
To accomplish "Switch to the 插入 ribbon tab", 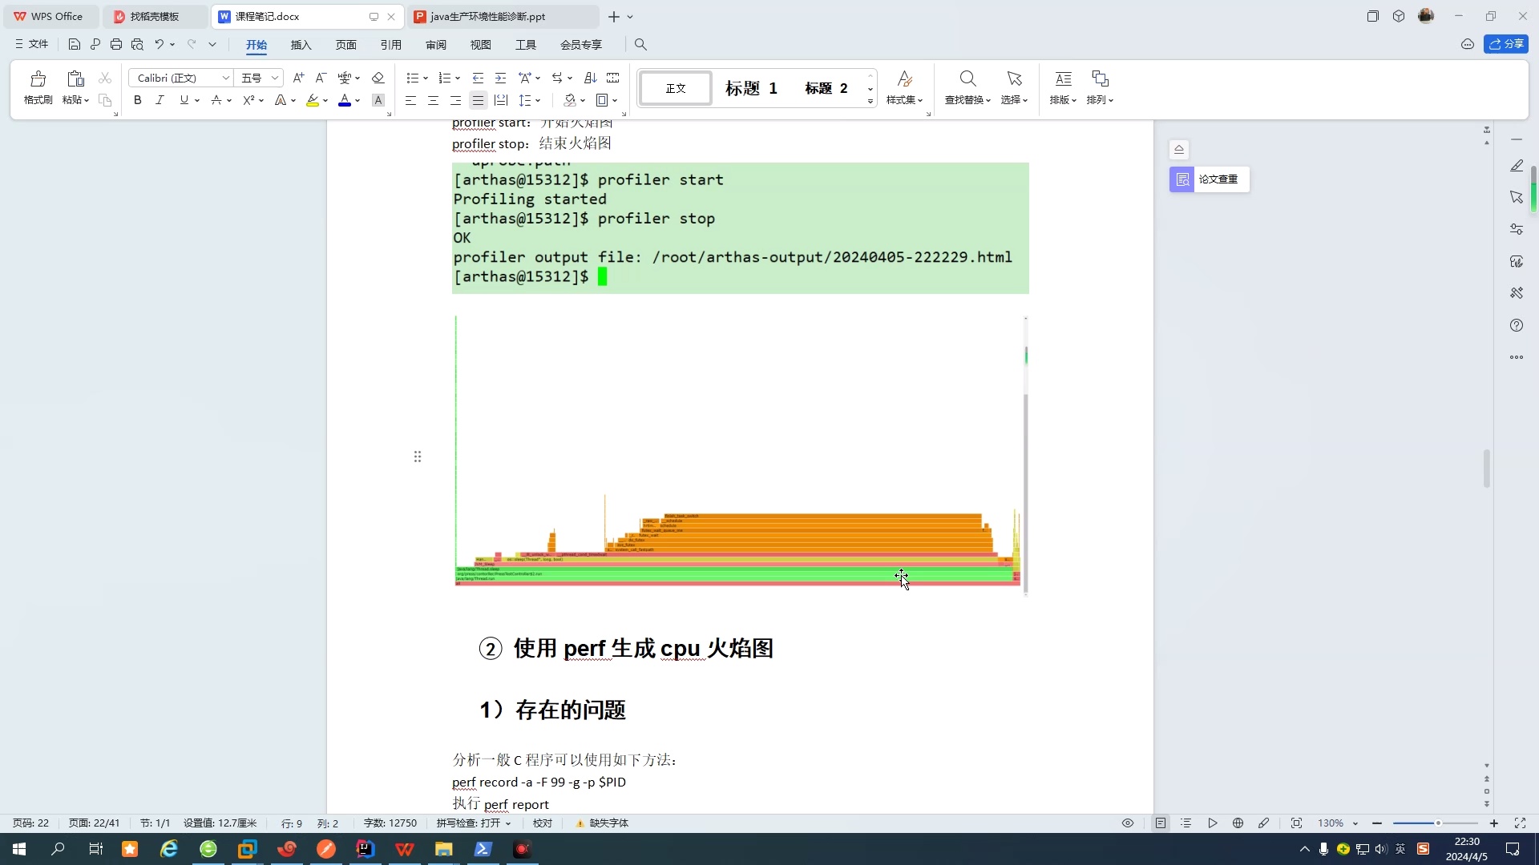I will click(301, 45).
